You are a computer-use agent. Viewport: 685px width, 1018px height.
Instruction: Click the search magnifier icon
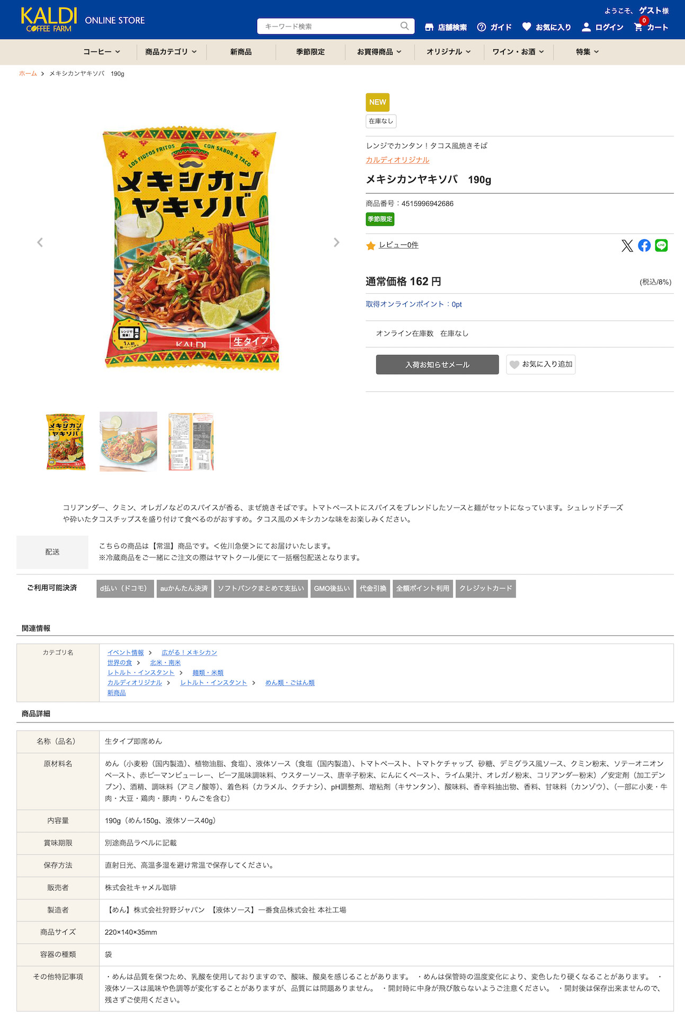[x=405, y=26]
